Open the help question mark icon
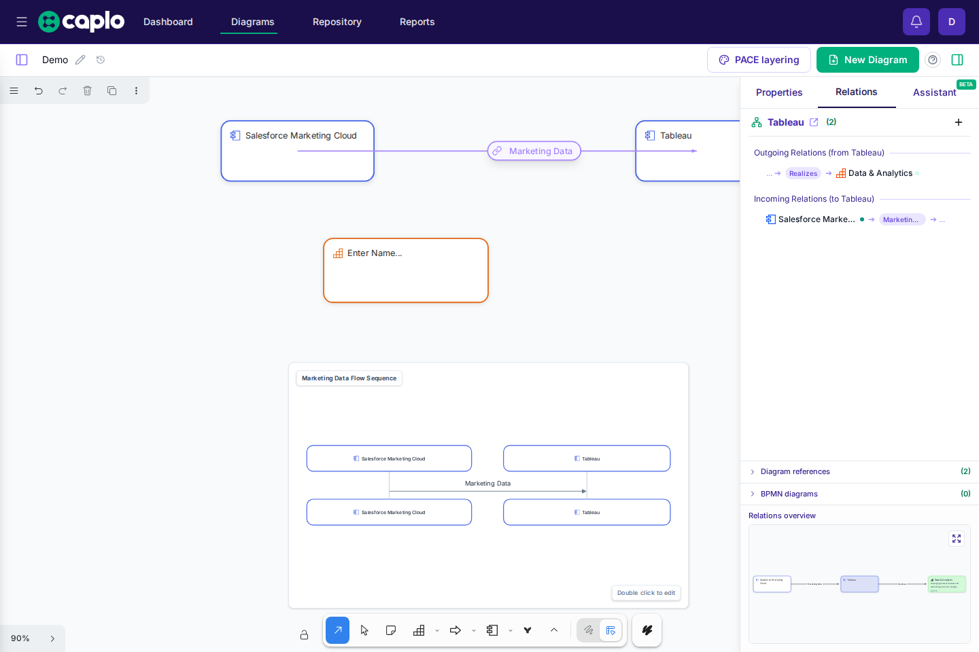 pos(933,60)
